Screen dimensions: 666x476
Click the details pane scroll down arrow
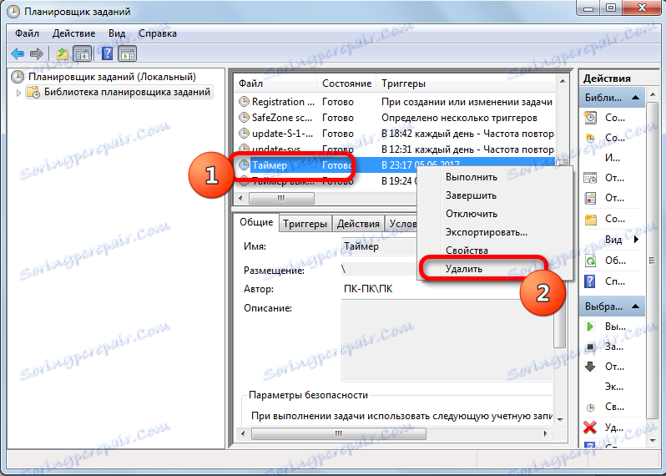tap(560, 419)
